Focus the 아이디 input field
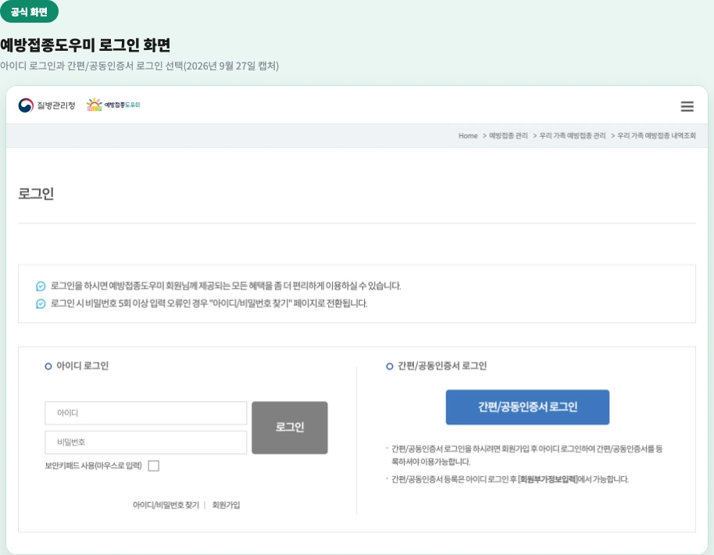This screenshot has height=555, width=714. point(146,413)
